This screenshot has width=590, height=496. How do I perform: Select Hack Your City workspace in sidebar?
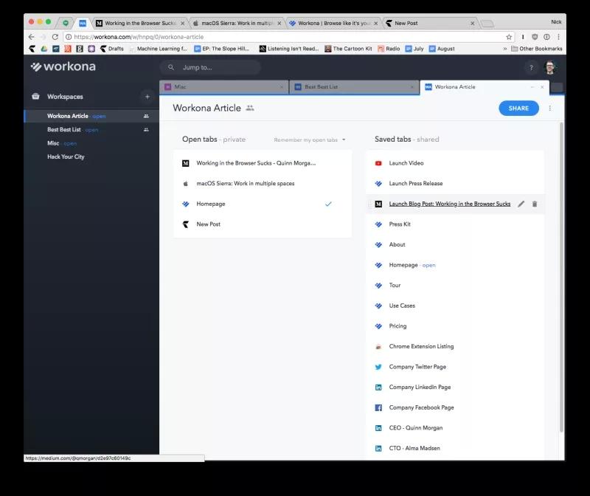[x=66, y=156]
